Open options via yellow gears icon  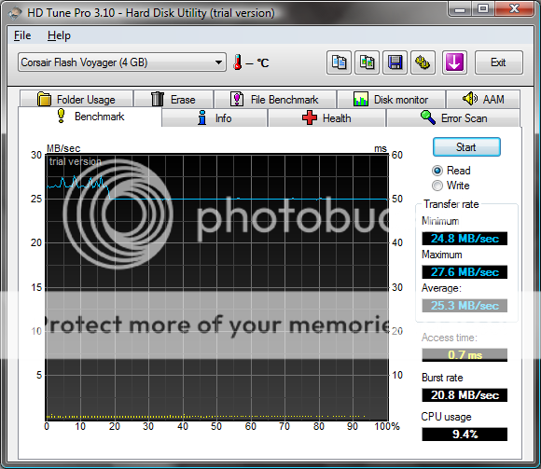[x=423, y=62]
